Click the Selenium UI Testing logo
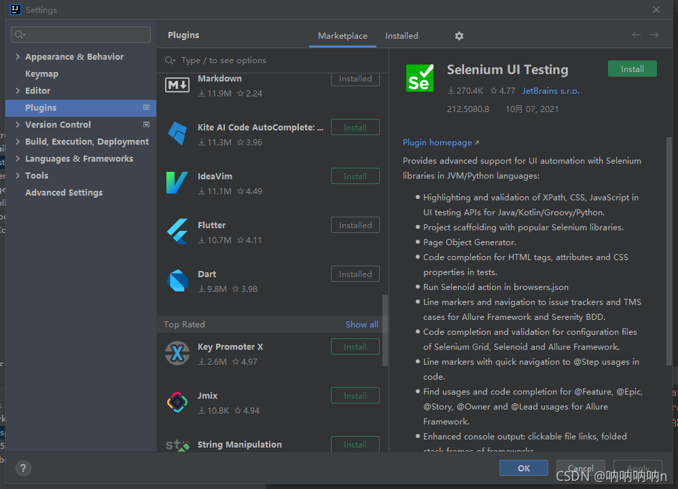The width and height of the screenshot is (678, 489). pyautogui.click(x=419, y=78)
